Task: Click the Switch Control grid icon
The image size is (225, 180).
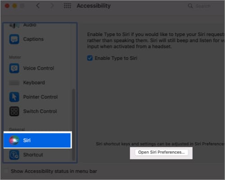Action: (14, 111)
